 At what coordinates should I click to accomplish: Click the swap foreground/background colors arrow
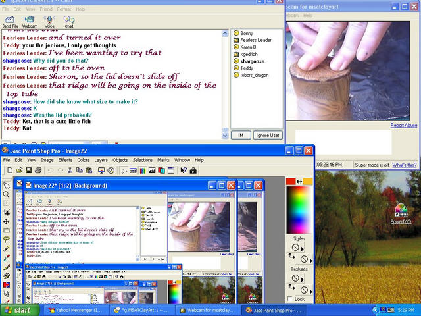click(x=299, y=182)
